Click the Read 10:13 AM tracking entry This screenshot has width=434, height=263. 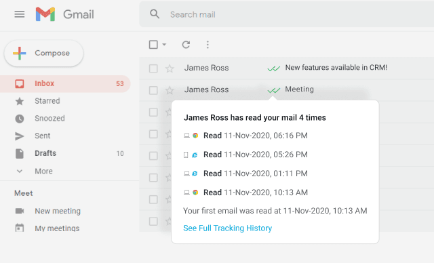click(x=255, y=193)
